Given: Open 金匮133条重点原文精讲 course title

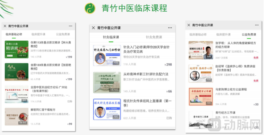Looking at the screenshot, I should pos(51,67).
